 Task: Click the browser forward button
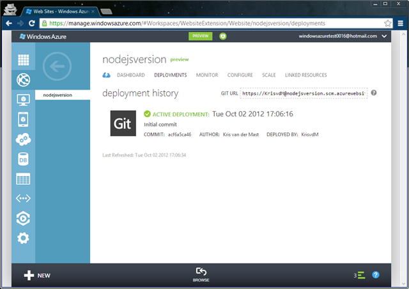pos(20,23)
